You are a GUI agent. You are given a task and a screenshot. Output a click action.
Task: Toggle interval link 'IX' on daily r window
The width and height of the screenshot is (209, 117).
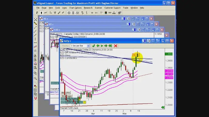(x=148, y=41)
